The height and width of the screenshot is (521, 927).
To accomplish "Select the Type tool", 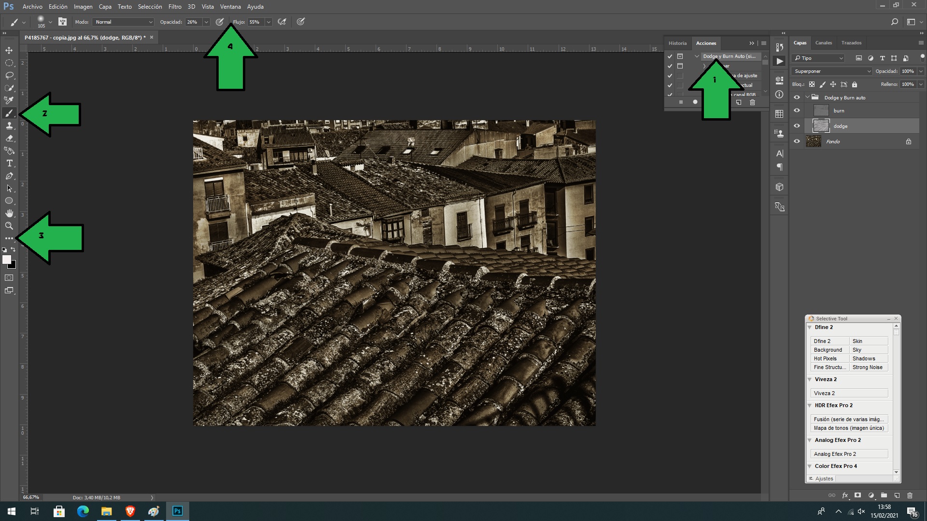I will pyautogui.click(x=9, y=164).
